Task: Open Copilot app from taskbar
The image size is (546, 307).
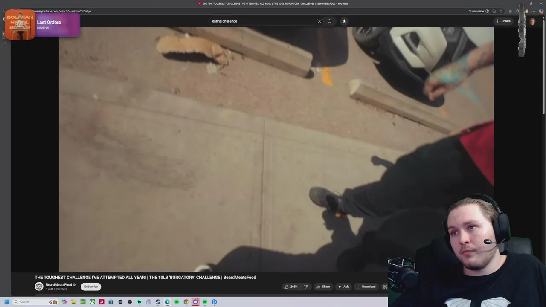Action: [64, 302]
